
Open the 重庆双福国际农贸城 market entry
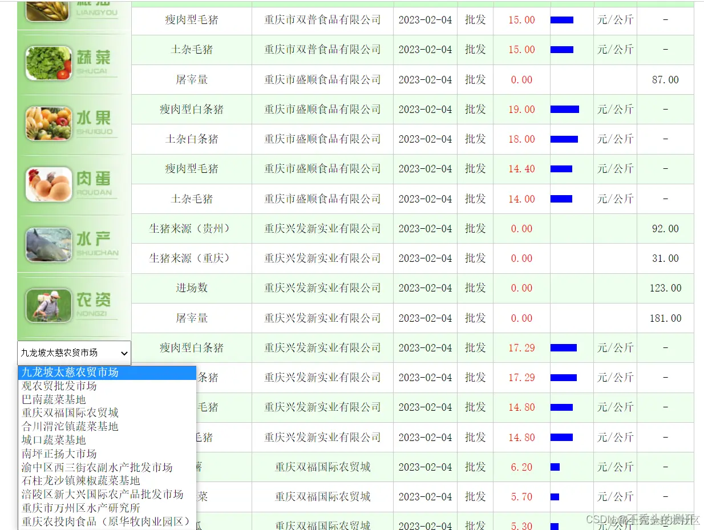[322, 467]
